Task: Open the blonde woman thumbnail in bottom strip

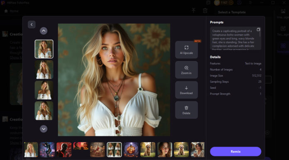Action: [31, 150]
